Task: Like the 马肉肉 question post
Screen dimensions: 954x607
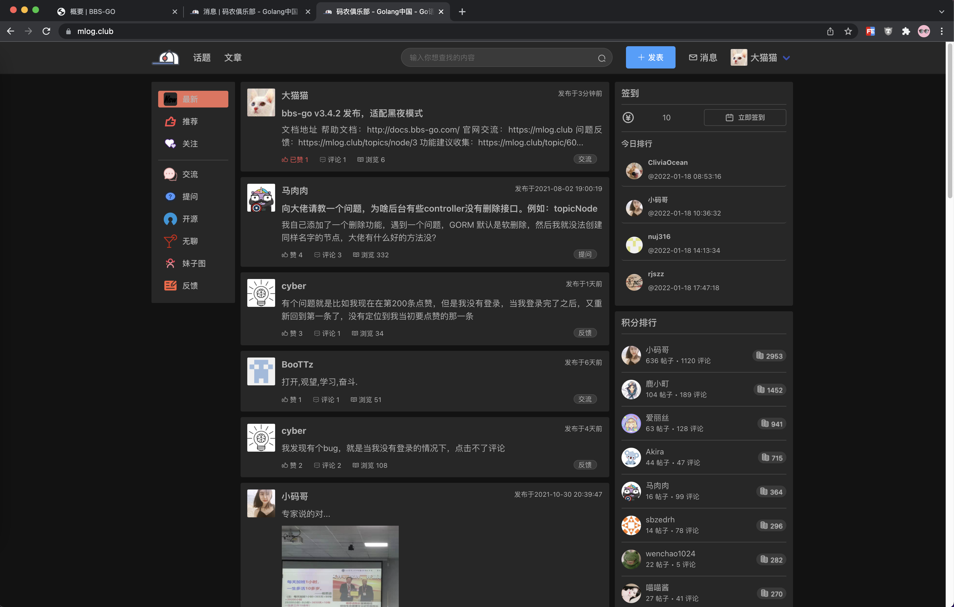Action: point(292,255)
